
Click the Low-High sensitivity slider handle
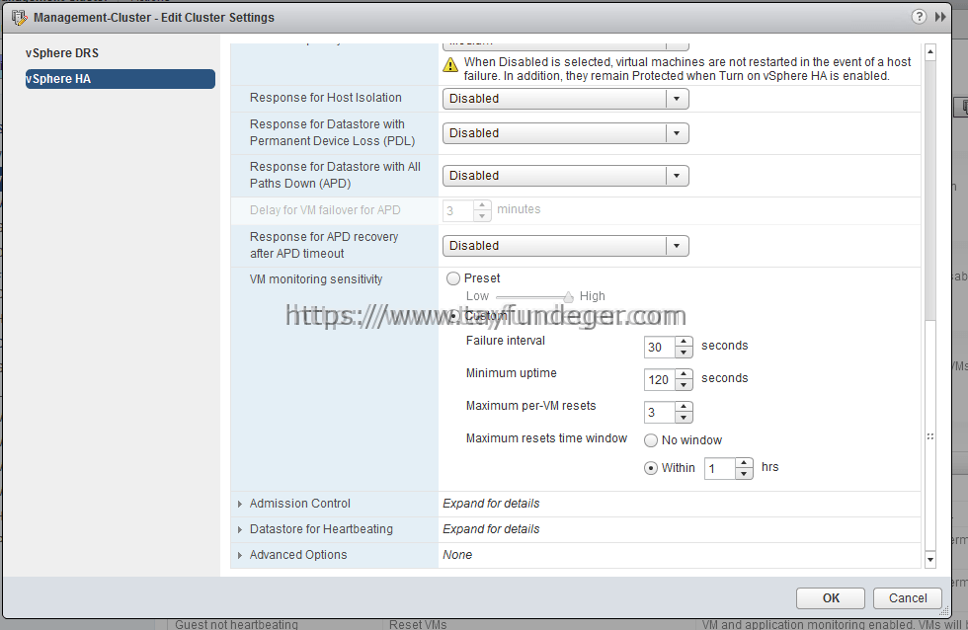[x=568, y=297]
